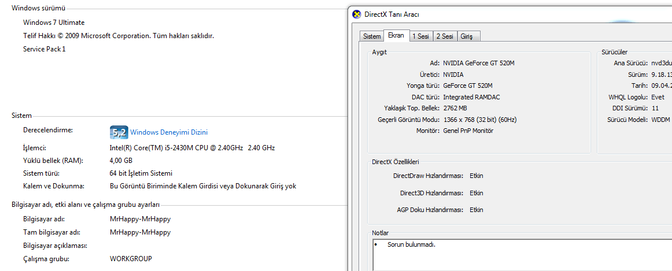
Task: Click the DirectX Tanı Aracı title icon
Action: [356, 14]
